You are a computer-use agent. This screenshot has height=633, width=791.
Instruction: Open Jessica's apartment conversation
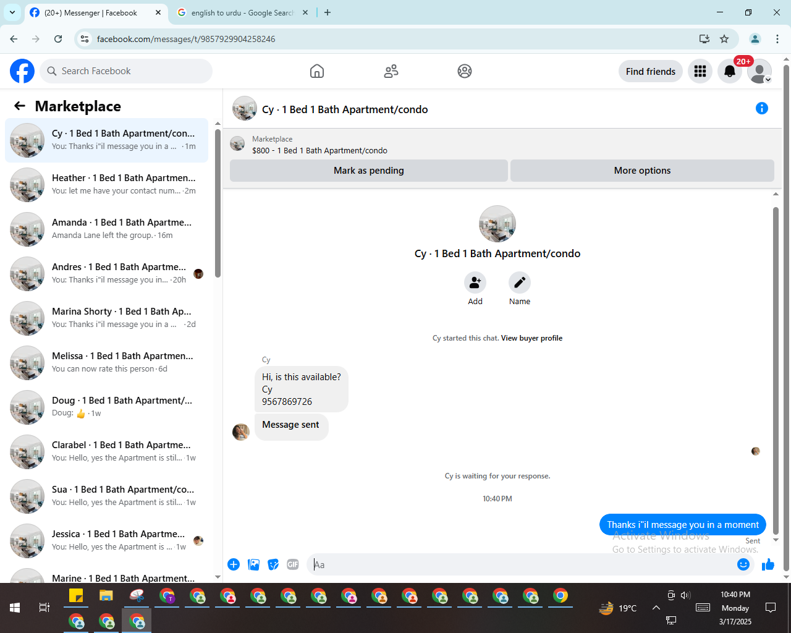[x=106, y=541]
